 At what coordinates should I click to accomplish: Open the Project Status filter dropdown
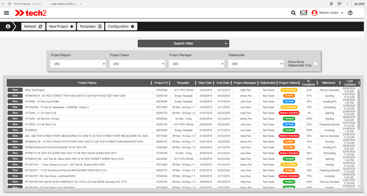point(137,64)
